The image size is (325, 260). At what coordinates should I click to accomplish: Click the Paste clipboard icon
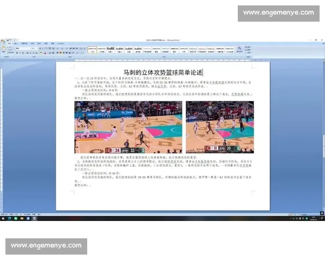point(4,49)
